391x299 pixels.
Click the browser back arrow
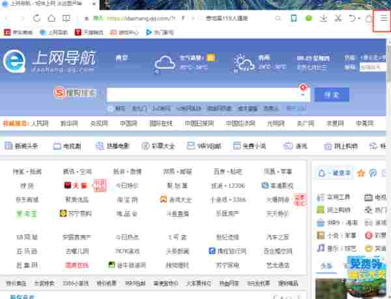(x=7, y=18)
